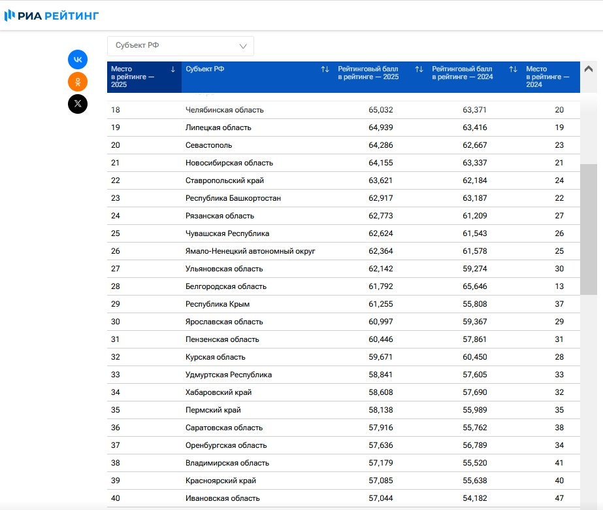Share via Odnoklassniki icon

click(78, 82)
